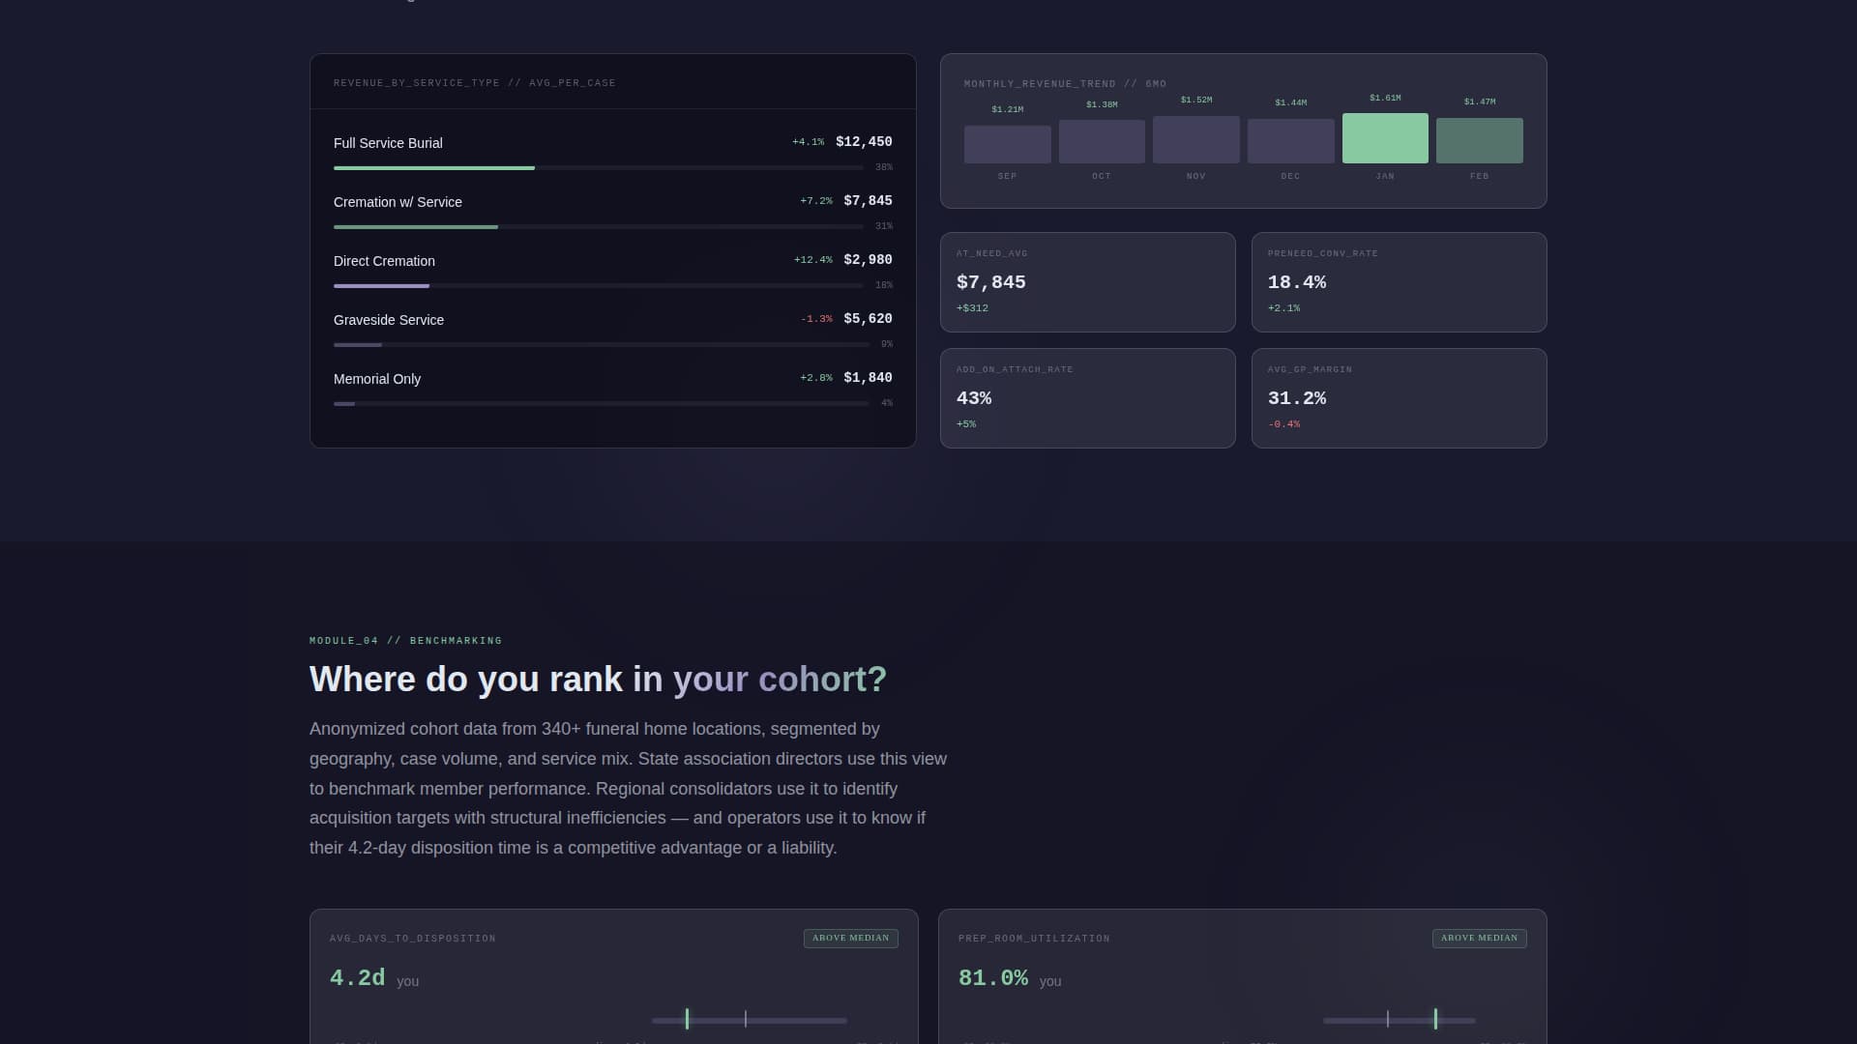
Task: Select the Memorial Only label
Action: coord(377,379)
